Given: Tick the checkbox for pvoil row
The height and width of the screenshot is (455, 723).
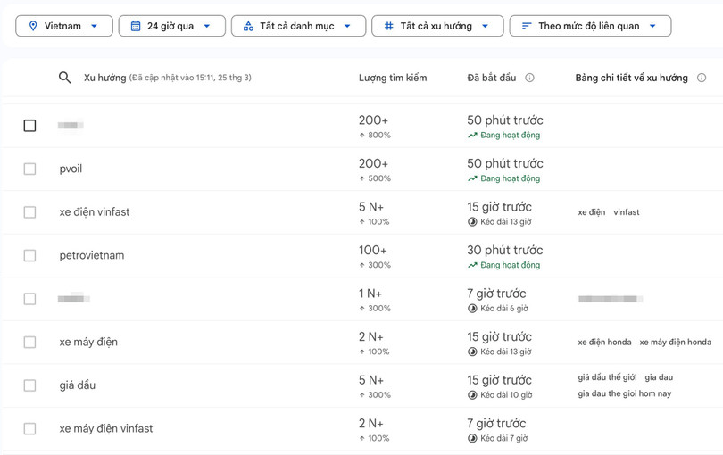Looking at the screenshot, I should point(29,169).
